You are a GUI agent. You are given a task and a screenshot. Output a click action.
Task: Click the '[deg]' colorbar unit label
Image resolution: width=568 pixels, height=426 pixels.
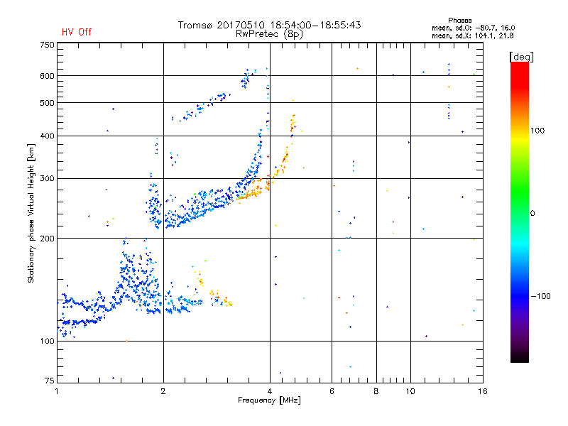[521, 57]
